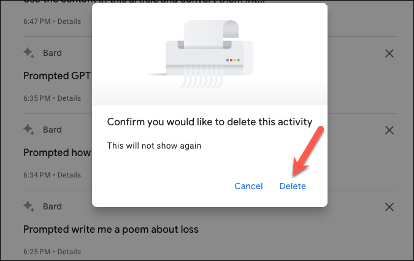Select the 'Prompted write me a poem about loss' item

click(x=111, y=229)
